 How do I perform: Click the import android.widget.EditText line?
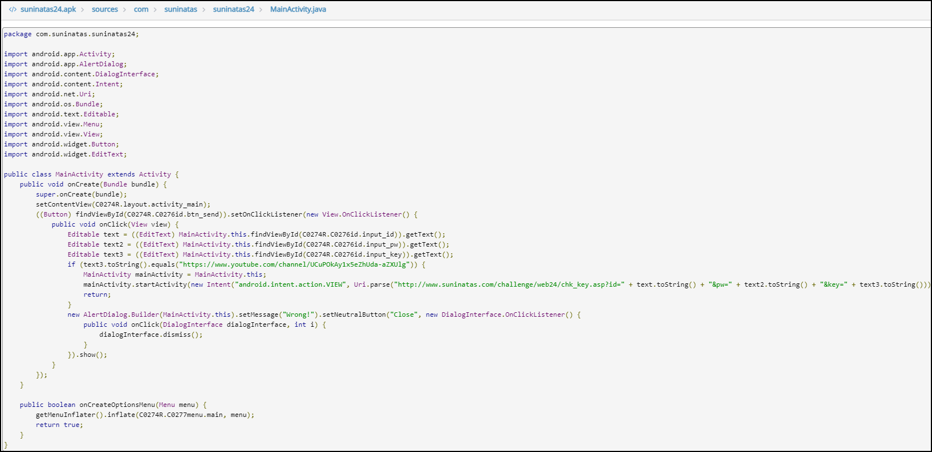[65, 154]
